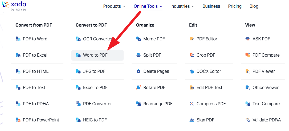Click the PDF to Word icon

[18, 39]
